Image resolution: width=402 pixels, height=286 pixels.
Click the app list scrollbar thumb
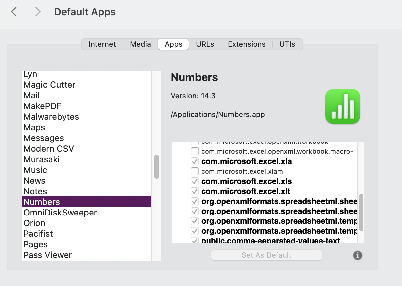(x=156, y=167)
